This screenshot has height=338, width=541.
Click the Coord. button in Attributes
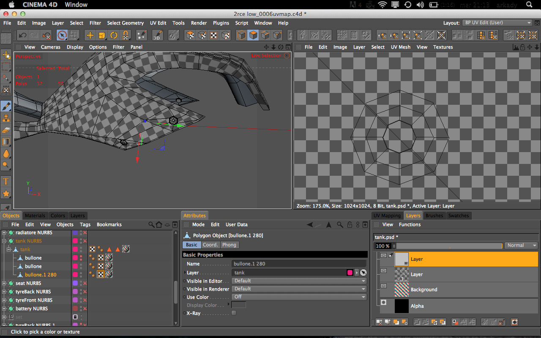pyautogui.click(x=210, y=245)
